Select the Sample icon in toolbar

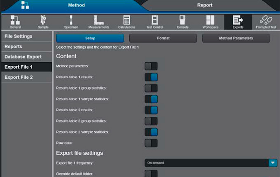[x=43, y=22]
